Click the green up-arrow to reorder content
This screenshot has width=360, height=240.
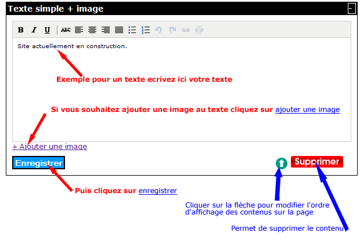point(282,163)
